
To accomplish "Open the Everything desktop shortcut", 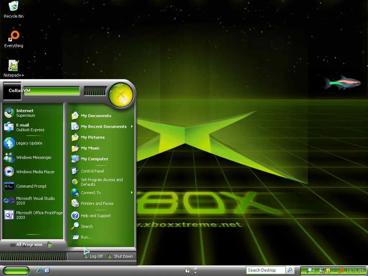I will coord(14,39).
